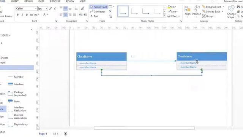This screenshot has width=243, height=137.
Task: Click increase indent icon
Action: 85,15
